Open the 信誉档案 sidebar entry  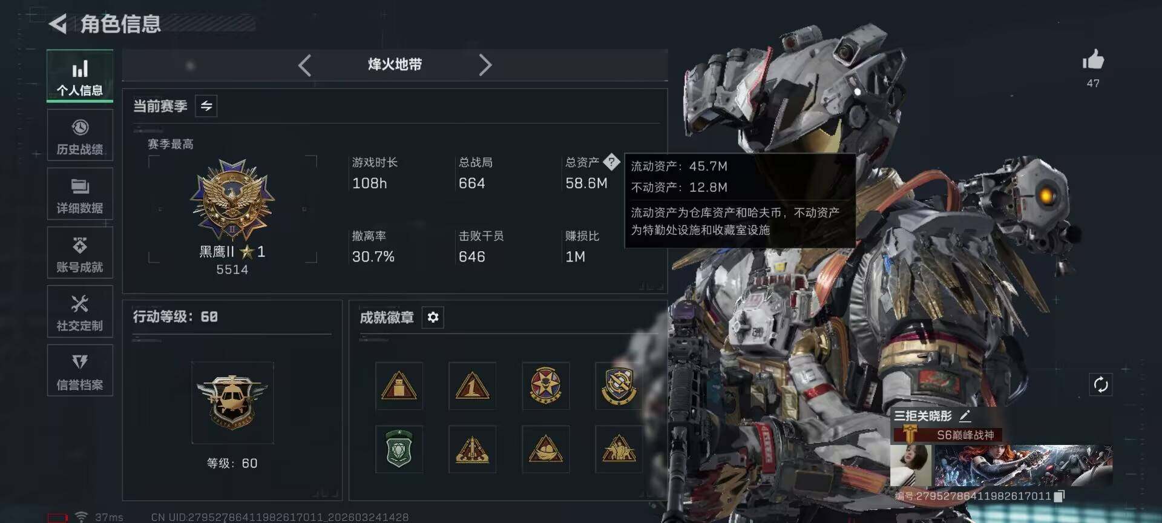(80, 370)
